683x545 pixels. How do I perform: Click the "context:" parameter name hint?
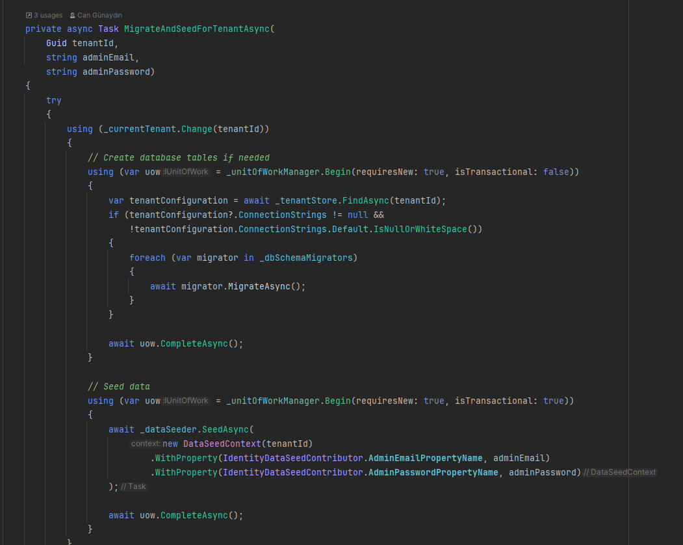(x=145, y=444)
